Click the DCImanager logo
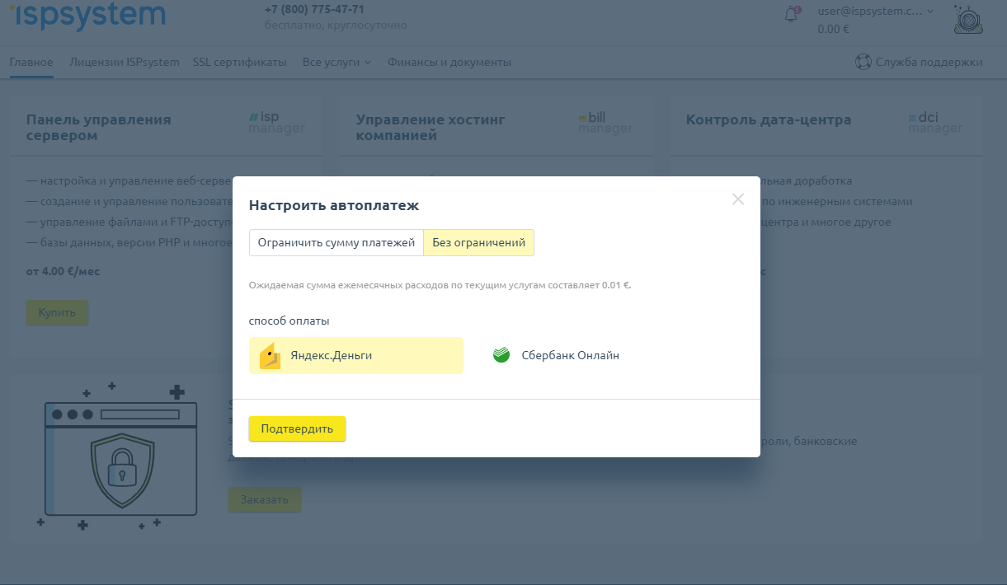1007x585 pixels. 935,123
